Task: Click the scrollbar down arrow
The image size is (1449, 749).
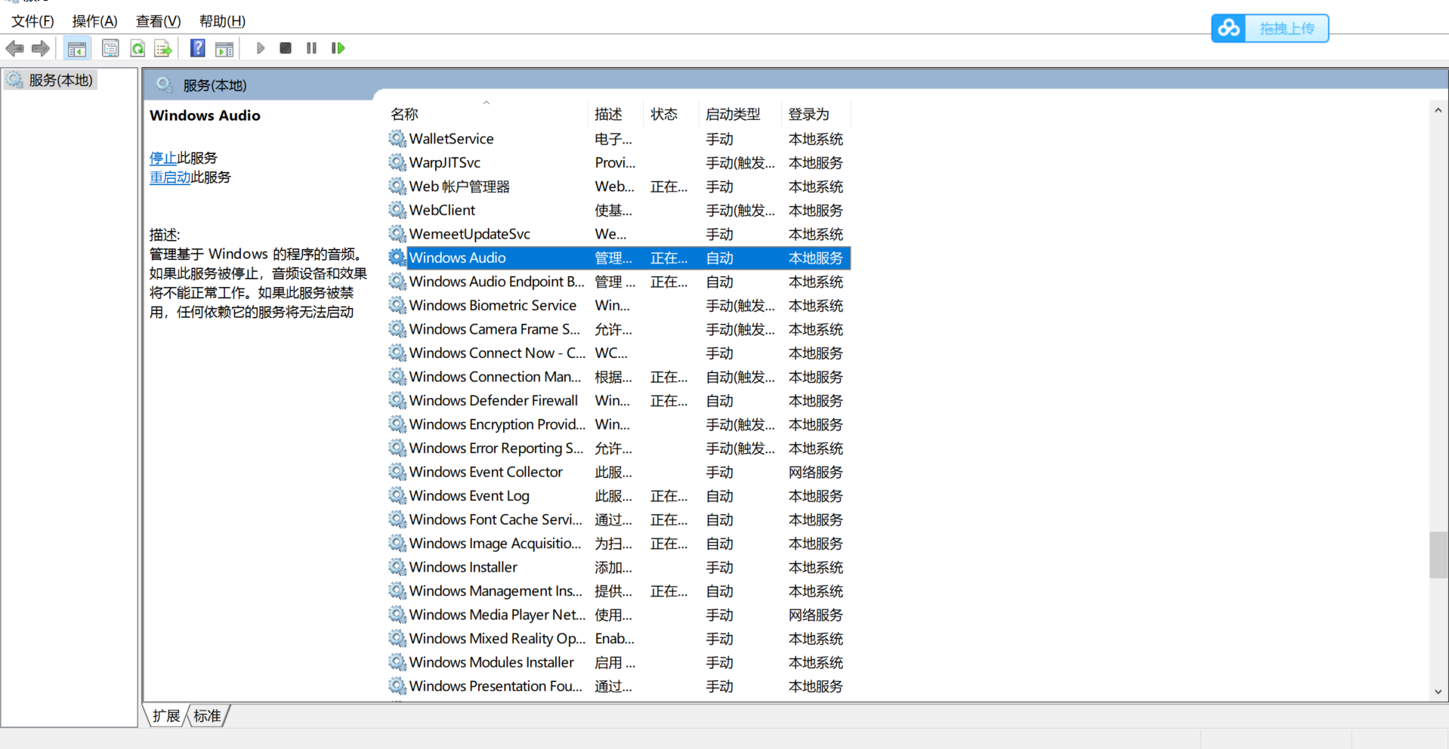Action: point(1438,692)
